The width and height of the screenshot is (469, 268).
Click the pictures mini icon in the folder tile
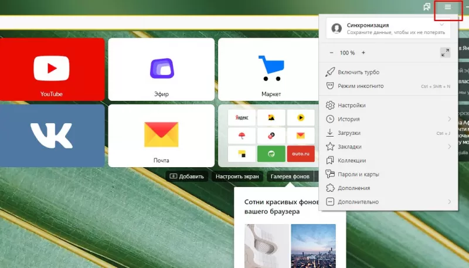point(271,117)
